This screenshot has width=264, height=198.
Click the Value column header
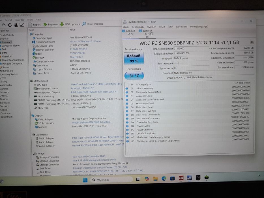[x=72, y=30]
